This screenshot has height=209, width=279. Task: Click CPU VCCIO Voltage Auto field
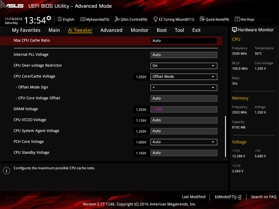[x=184, y=120]
